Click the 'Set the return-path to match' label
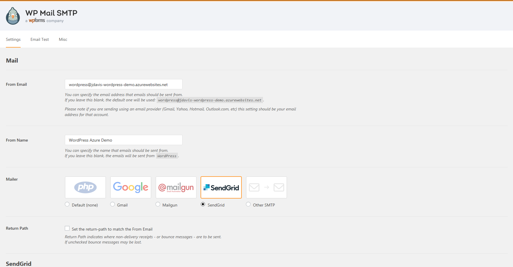Viewport: 513px width, 267px height. pyautogui.click(x=112, y=229)
